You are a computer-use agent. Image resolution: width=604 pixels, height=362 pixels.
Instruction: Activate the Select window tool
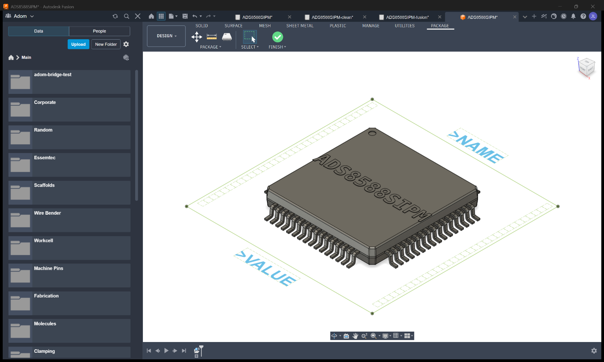[x=250, y=37]
